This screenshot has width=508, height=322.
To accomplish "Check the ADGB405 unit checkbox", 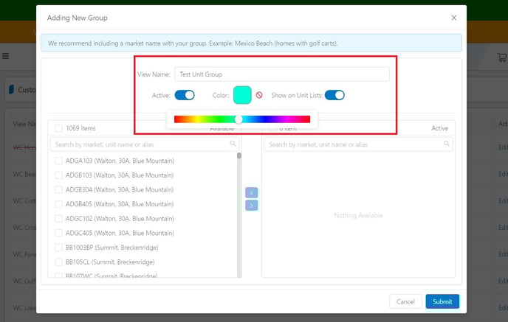I will (58, 204).
